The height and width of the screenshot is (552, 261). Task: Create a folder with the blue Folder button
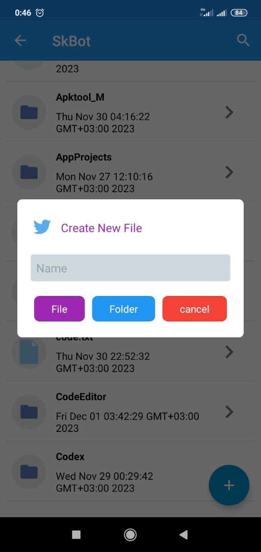click(123, 309)
